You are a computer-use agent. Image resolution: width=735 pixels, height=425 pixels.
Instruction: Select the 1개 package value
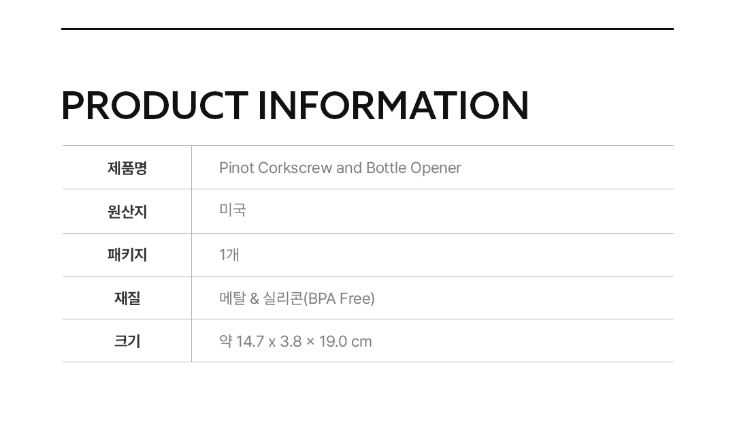point(229,255)
